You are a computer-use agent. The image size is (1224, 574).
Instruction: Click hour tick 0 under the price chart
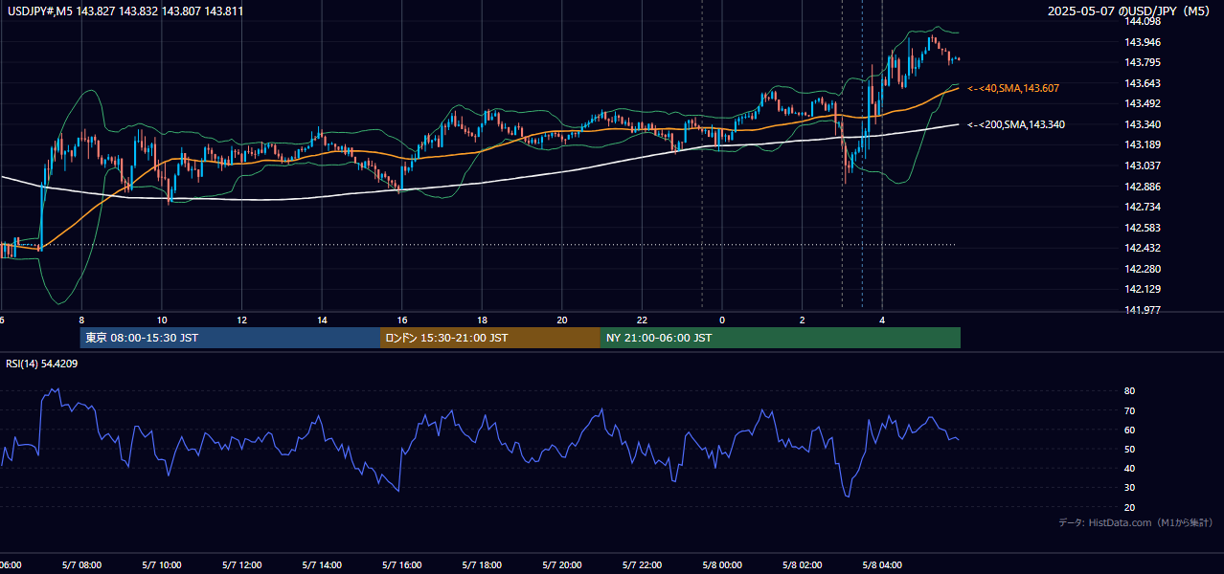coord(722,320)
